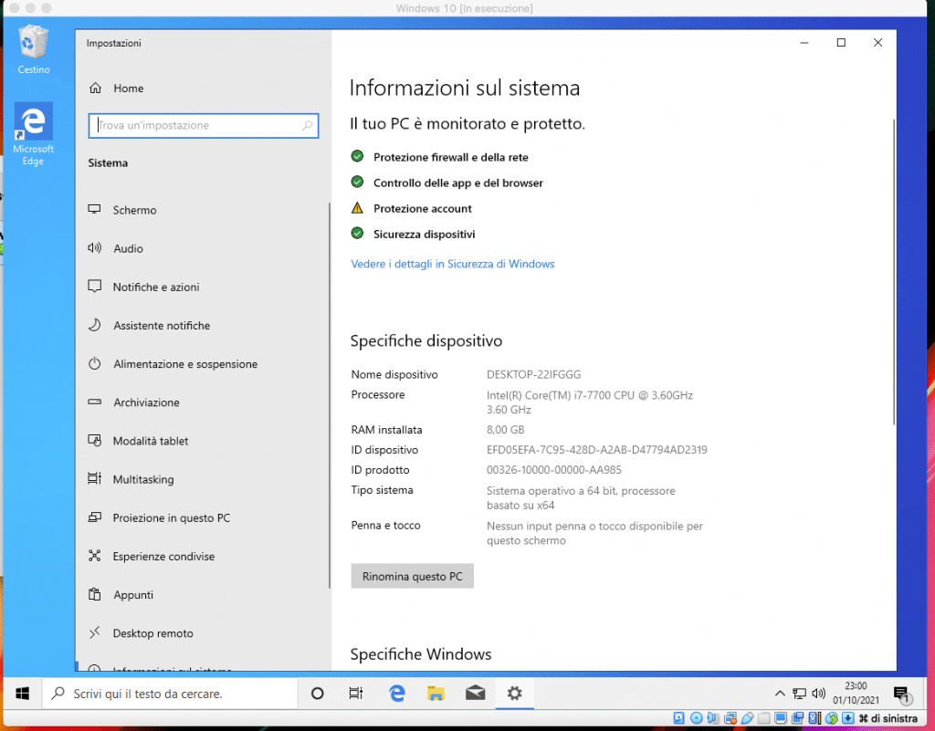Viewport: 935px width, 731px height.
Task: Maximize the Impostazioni window
Action: pos(841,42)
